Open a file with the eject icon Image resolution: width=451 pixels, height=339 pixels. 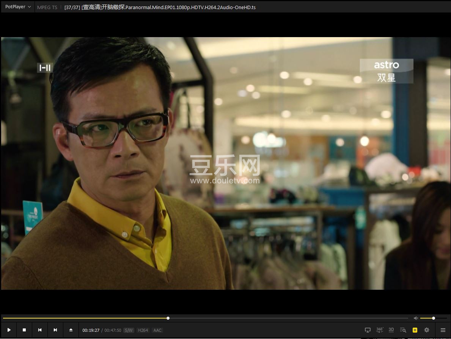[71, 330]
